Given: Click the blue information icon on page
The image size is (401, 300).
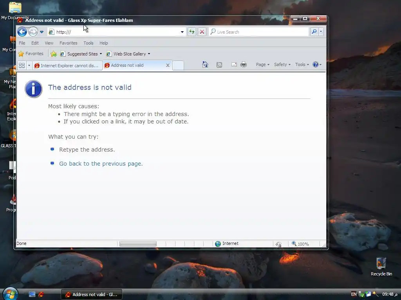Looking at the screenshot, I should point(34,89).
